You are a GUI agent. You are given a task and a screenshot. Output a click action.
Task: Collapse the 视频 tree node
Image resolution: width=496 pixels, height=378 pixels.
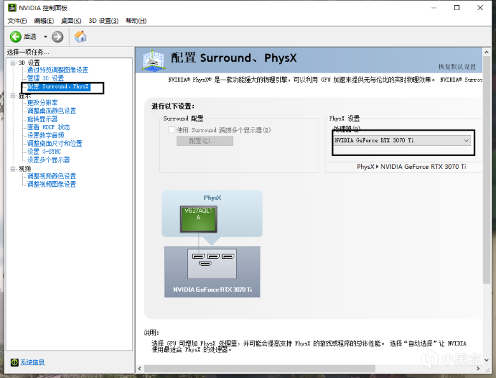pos(13,169)
